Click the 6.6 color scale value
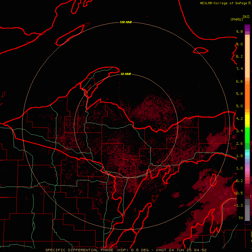 coord(239,81)
